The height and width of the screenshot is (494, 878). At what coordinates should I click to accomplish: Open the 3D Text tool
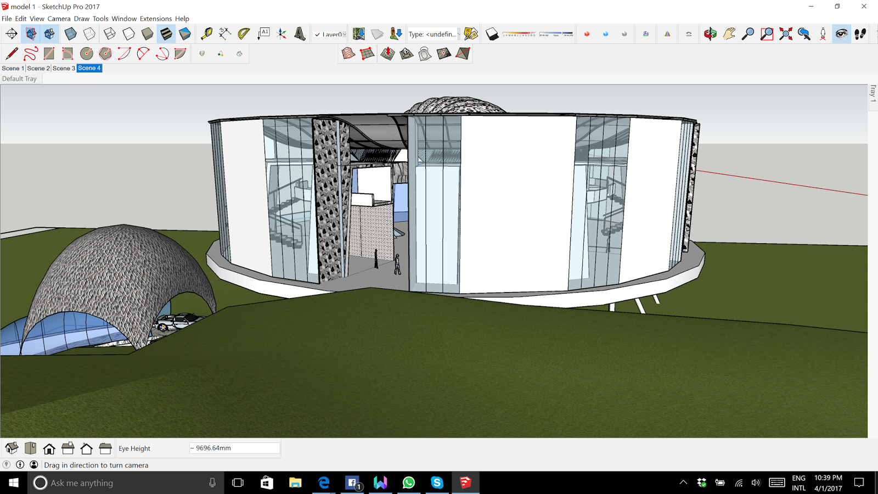pos(300,33)
